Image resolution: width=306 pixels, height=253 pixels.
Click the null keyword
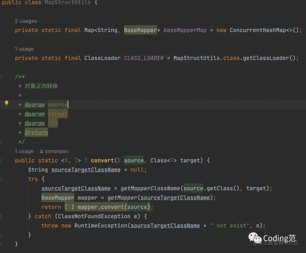coord(137,170)
